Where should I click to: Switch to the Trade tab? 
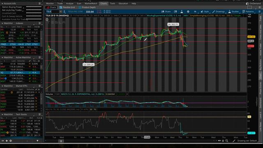click(60, 4)
